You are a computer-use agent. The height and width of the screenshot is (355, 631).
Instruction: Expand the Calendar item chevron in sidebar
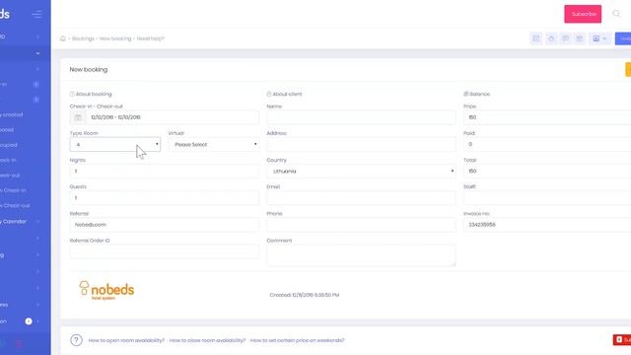pyautogui.click(x=37, y=222)
